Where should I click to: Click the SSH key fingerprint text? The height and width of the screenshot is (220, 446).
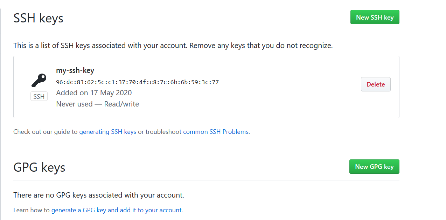point(137,82)
